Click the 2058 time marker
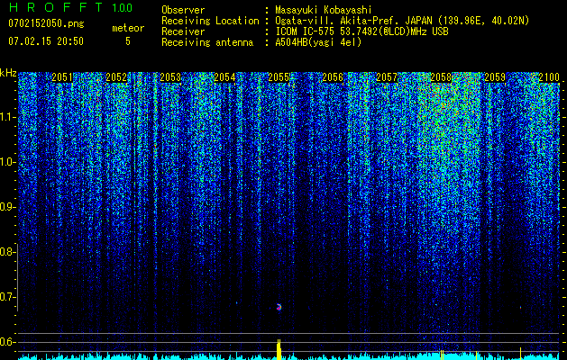Screen dimensions: 567x360 [x=441, y=77]
